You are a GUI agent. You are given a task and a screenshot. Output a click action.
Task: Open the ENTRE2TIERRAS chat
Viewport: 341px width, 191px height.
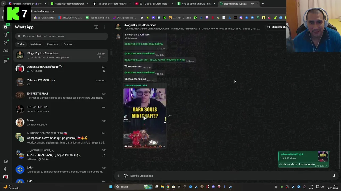tap(61, 95)
